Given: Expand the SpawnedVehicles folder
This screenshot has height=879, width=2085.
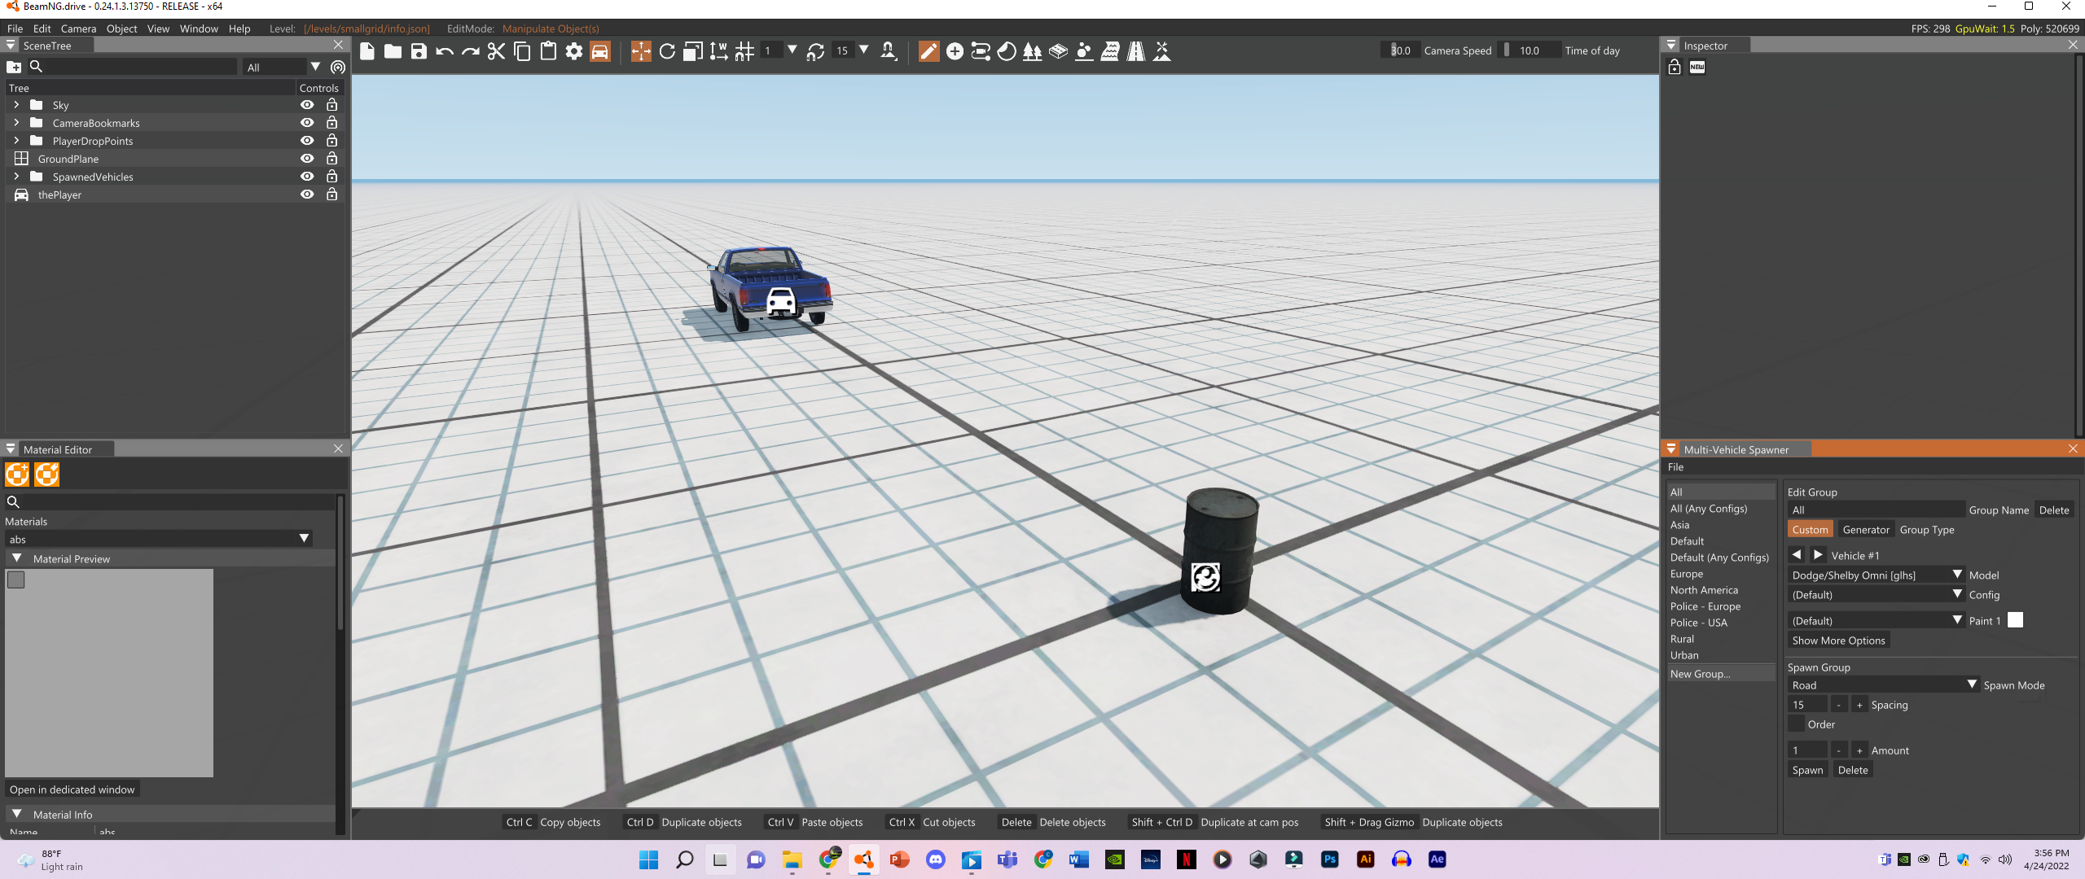Looking at the screenshot, I should tap(16, 177).
